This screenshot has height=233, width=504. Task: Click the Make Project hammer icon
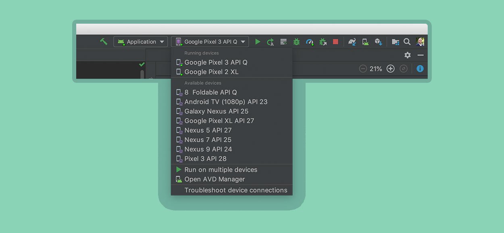pos(104,41)
